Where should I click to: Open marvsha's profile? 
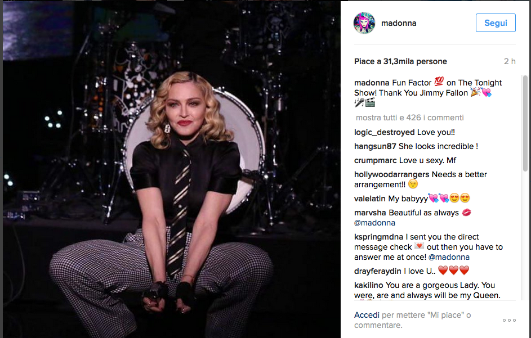coord(370,213)
